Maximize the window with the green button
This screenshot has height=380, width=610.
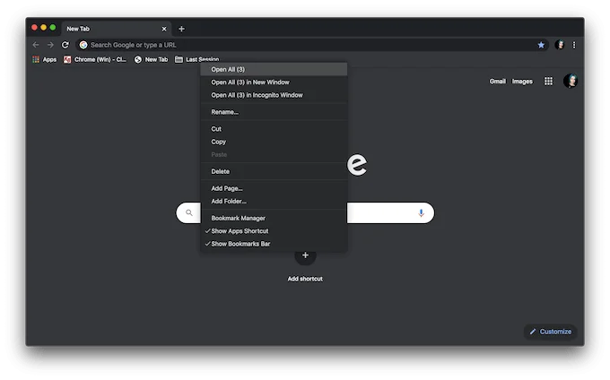point(53,28)
